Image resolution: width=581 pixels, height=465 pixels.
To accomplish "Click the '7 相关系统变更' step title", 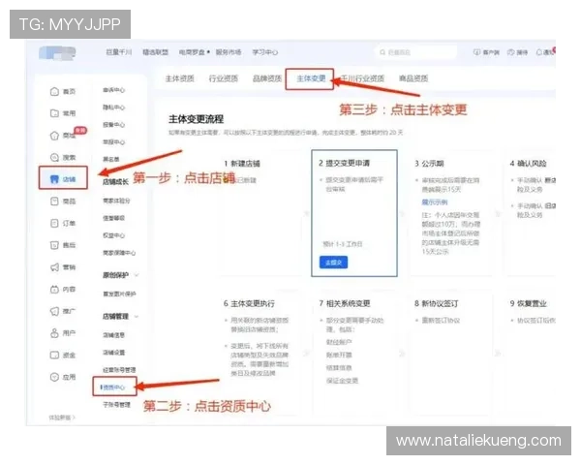I will click(x=345, y=303).
